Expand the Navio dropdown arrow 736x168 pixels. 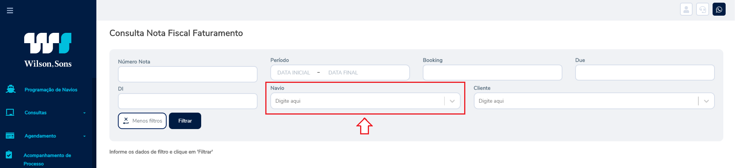pos(452,101)
